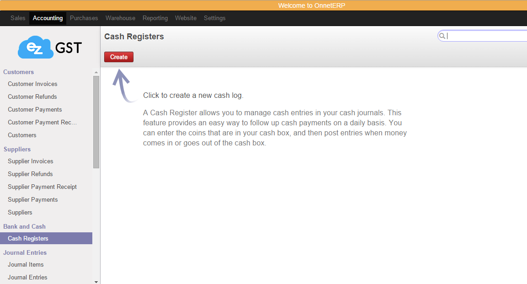Open the Website menu

[186, 18]
